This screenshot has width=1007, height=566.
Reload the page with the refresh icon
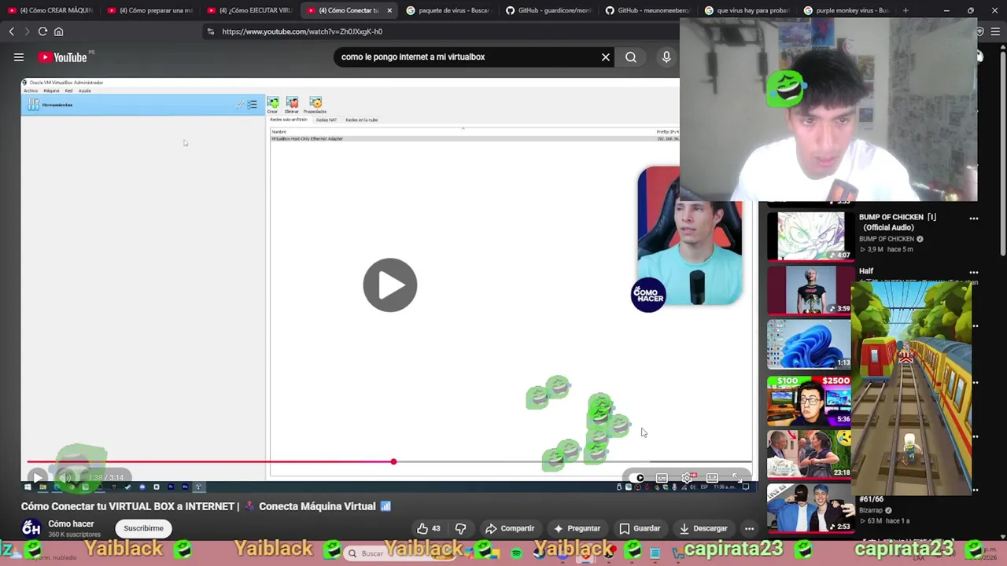[x=42, y=31]
